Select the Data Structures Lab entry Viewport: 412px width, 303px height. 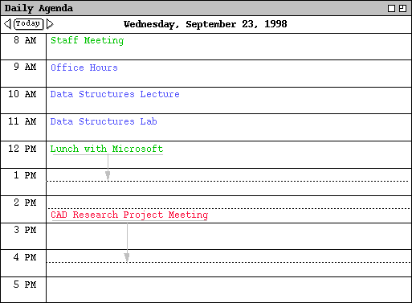tap(104, 121)
